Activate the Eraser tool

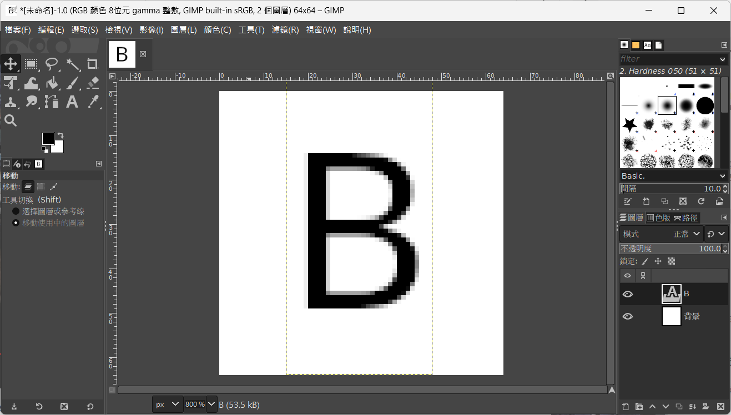(93, 83)
